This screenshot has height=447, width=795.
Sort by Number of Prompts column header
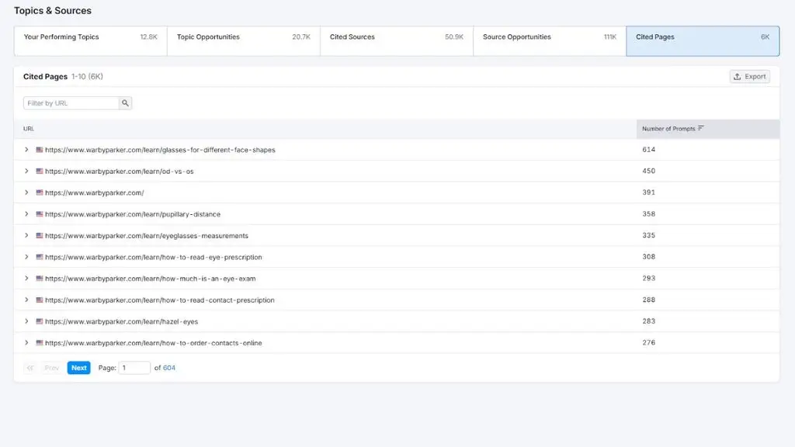click(x=708, y=129)
